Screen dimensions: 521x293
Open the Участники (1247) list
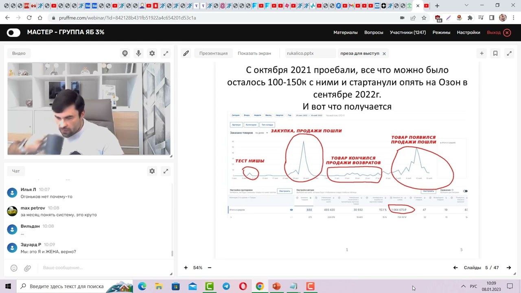[409, 32]
